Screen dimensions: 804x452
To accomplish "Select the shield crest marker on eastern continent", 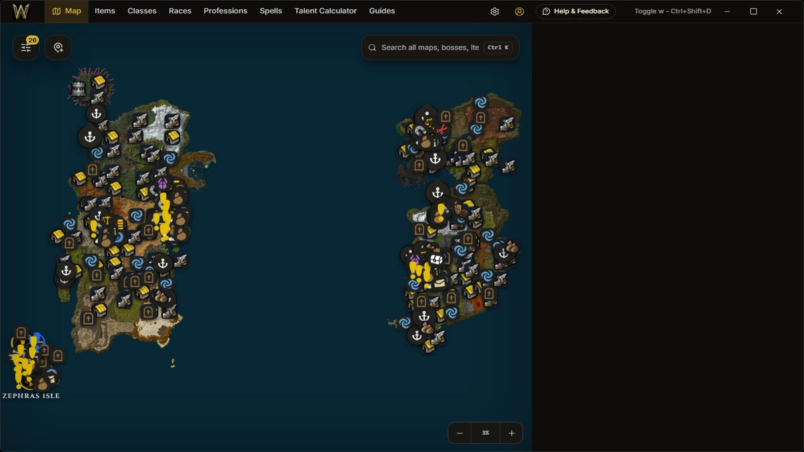I will click(459, 210).
